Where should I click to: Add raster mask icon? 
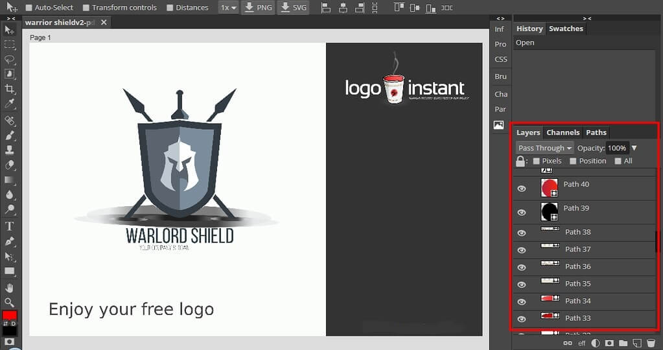coord(609,343)
